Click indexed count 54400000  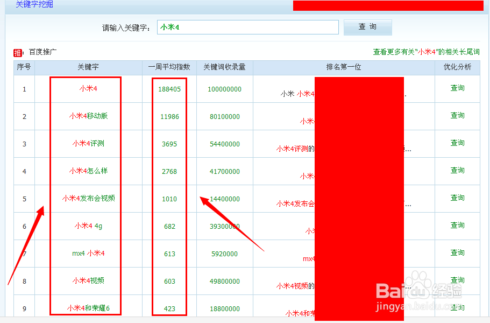pyautogui.click(x=224, y=144)
